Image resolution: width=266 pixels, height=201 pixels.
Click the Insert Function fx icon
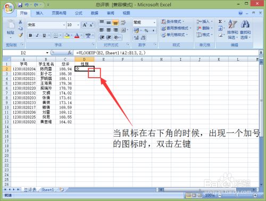point(70,53)
